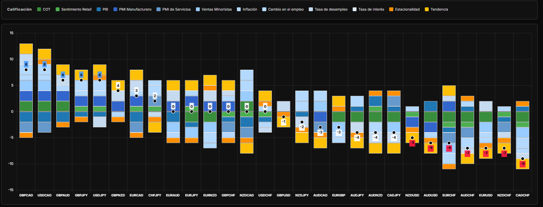The image size is (543, 207).
Task: Toggle Ventas Minoristas in the legend
Action: (216, 9)
